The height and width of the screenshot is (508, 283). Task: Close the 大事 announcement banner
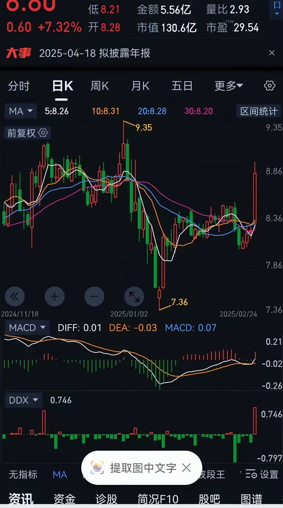point(272,53)
